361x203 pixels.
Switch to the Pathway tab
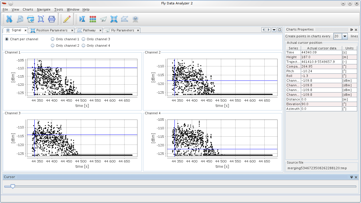pyautogui.click(x=89, y=30)
